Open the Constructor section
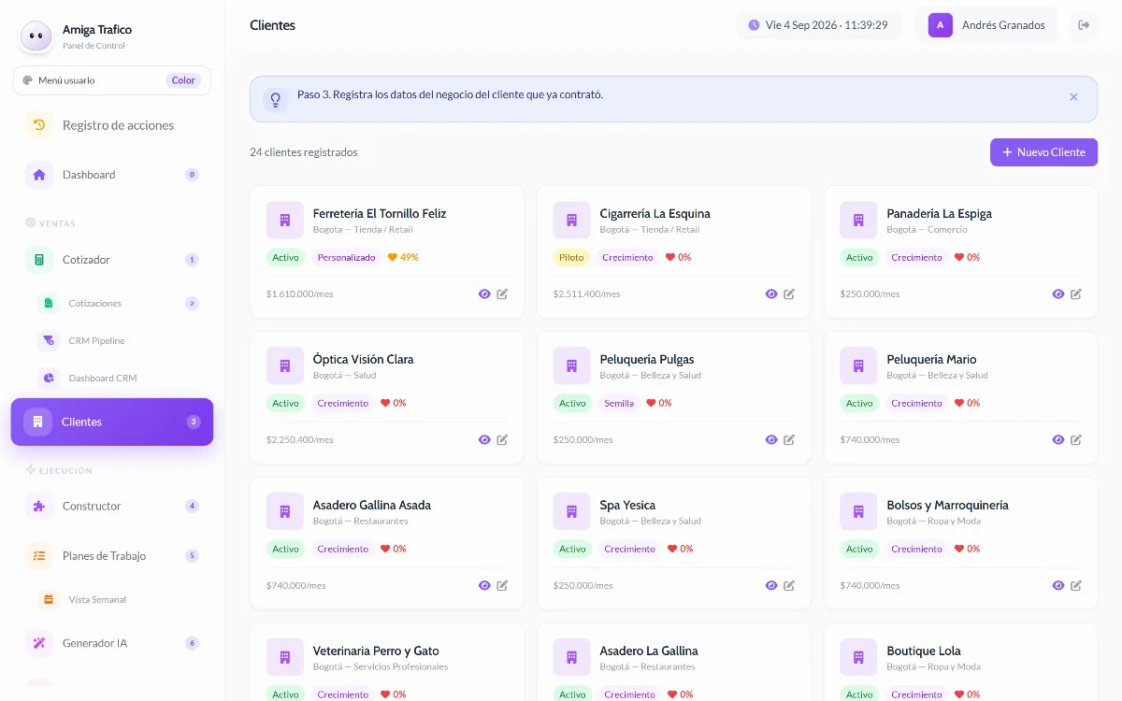The width and height of the screenshot is (1122, 701). point(112,506)
